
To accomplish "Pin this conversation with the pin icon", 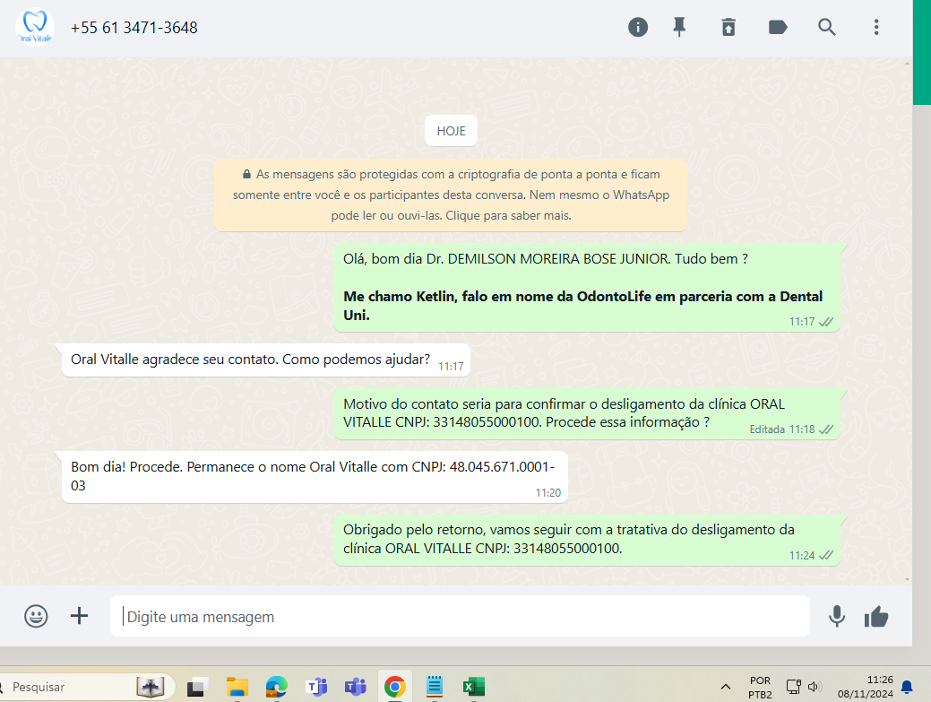I will click(x=679, y=27).
